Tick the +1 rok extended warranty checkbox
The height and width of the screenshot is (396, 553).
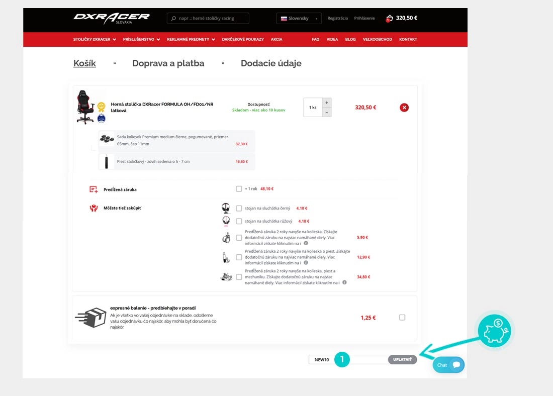pos(239,189)
